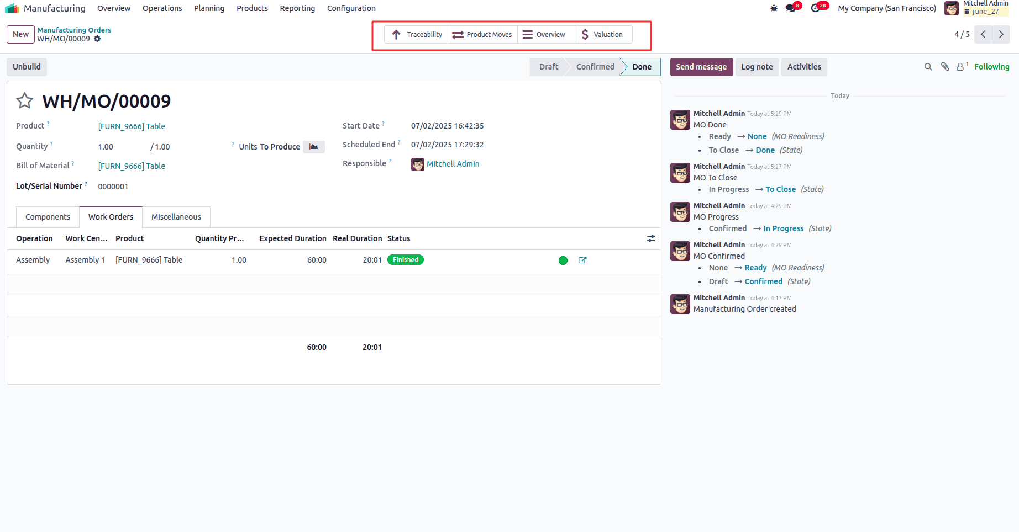Open the Reporting menu

pyautogui.click(x=297, y=8)
